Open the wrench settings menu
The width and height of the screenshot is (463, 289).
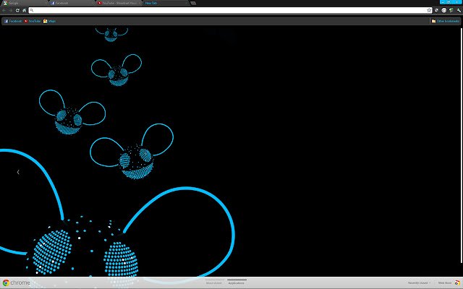[x=459, y=10]
